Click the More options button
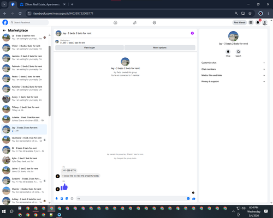Image resolution: width=273 pixels, height=218 pixels. pyautogui.click(x=160, y=47)
